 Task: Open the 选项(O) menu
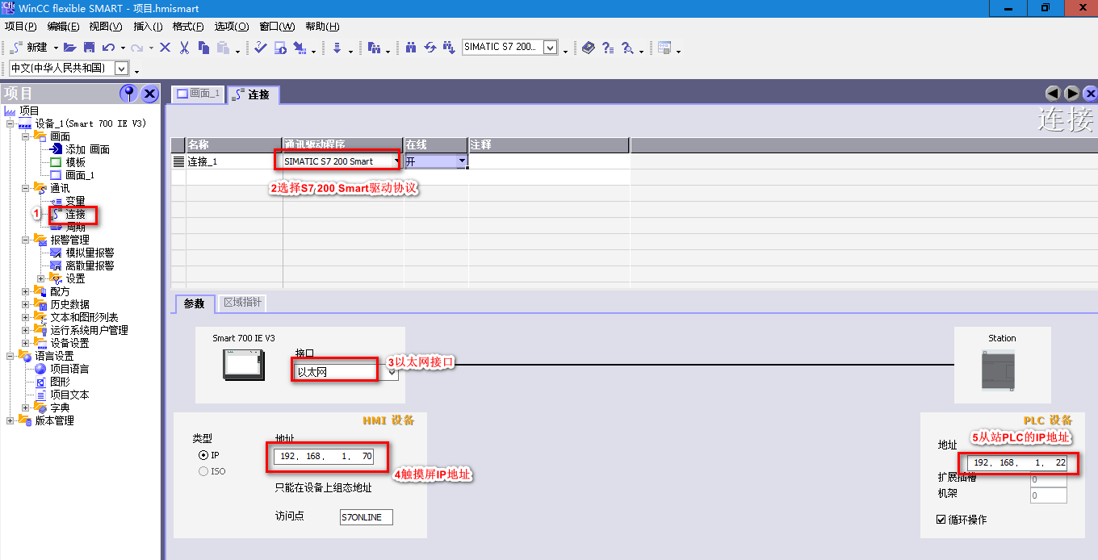tap(232, 27)
